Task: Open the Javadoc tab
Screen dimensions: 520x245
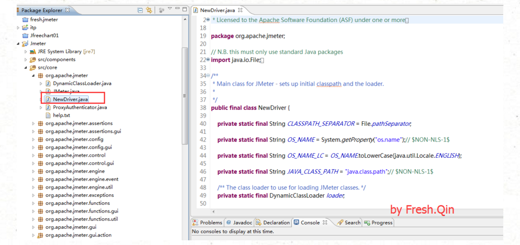Action: (x=239, y=223)
